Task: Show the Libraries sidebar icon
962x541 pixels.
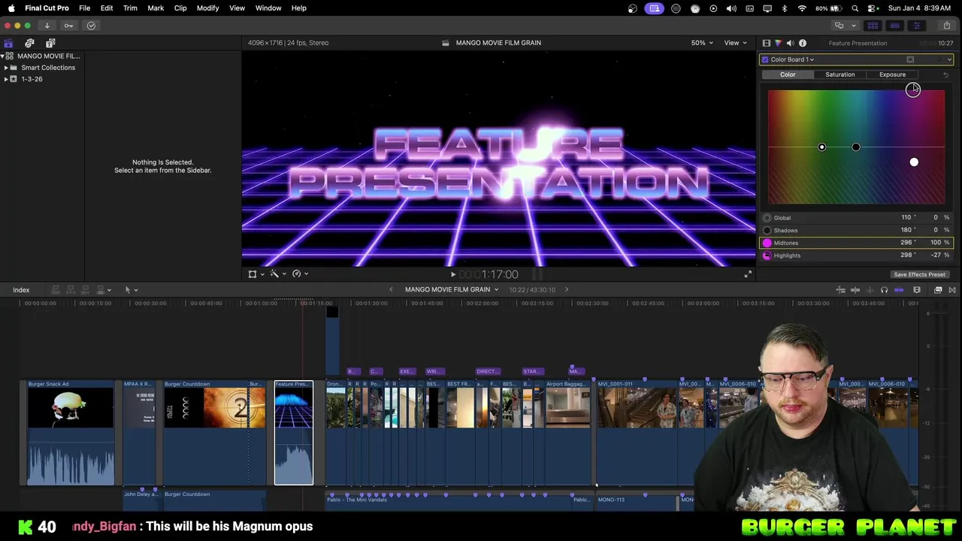Action: click(x=8, y=44)
